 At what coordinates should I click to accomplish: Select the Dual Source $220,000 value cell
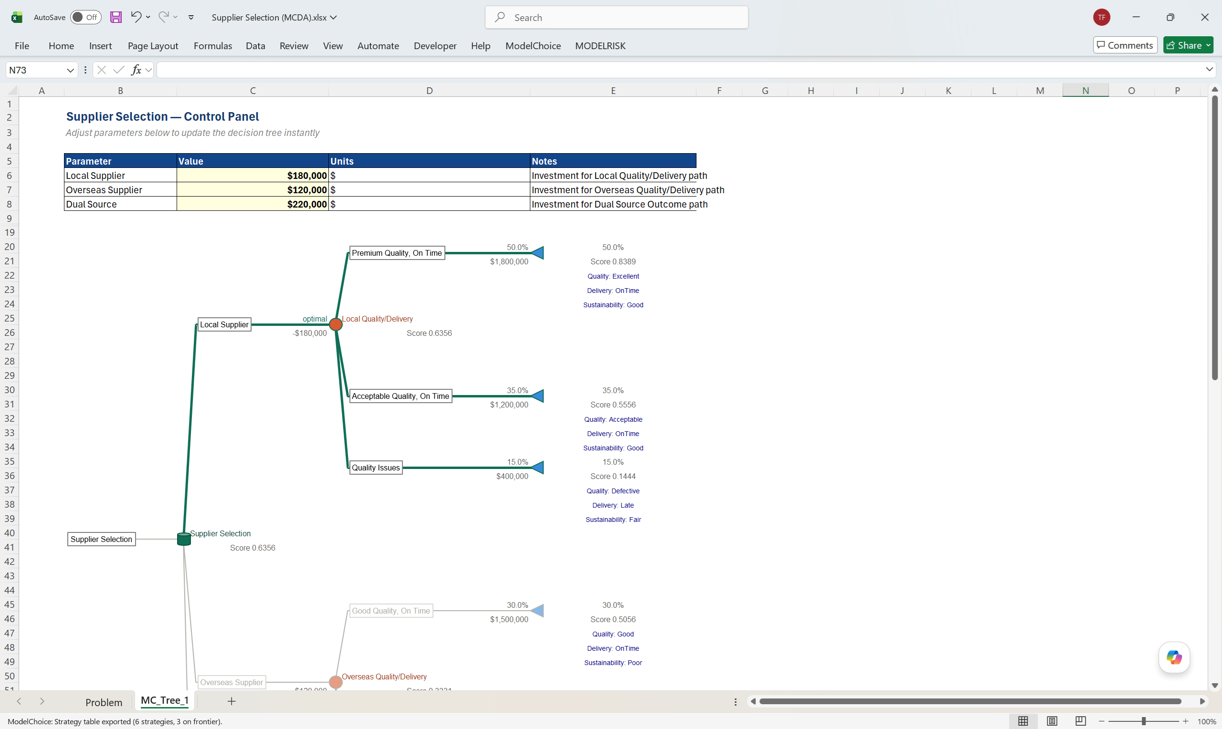coord(253,204)
